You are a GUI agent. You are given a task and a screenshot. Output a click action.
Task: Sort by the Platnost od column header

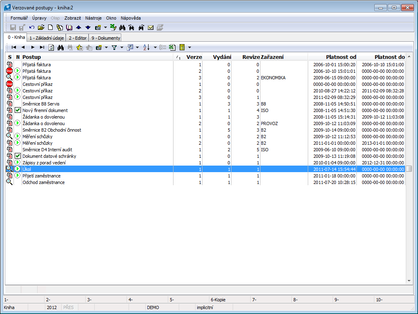coord(341,57)
